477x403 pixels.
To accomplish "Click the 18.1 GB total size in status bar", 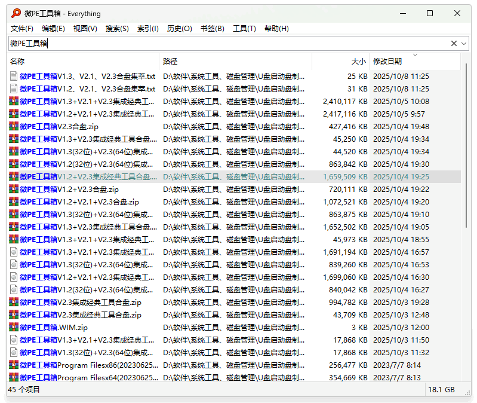I will tap(441, 390).
